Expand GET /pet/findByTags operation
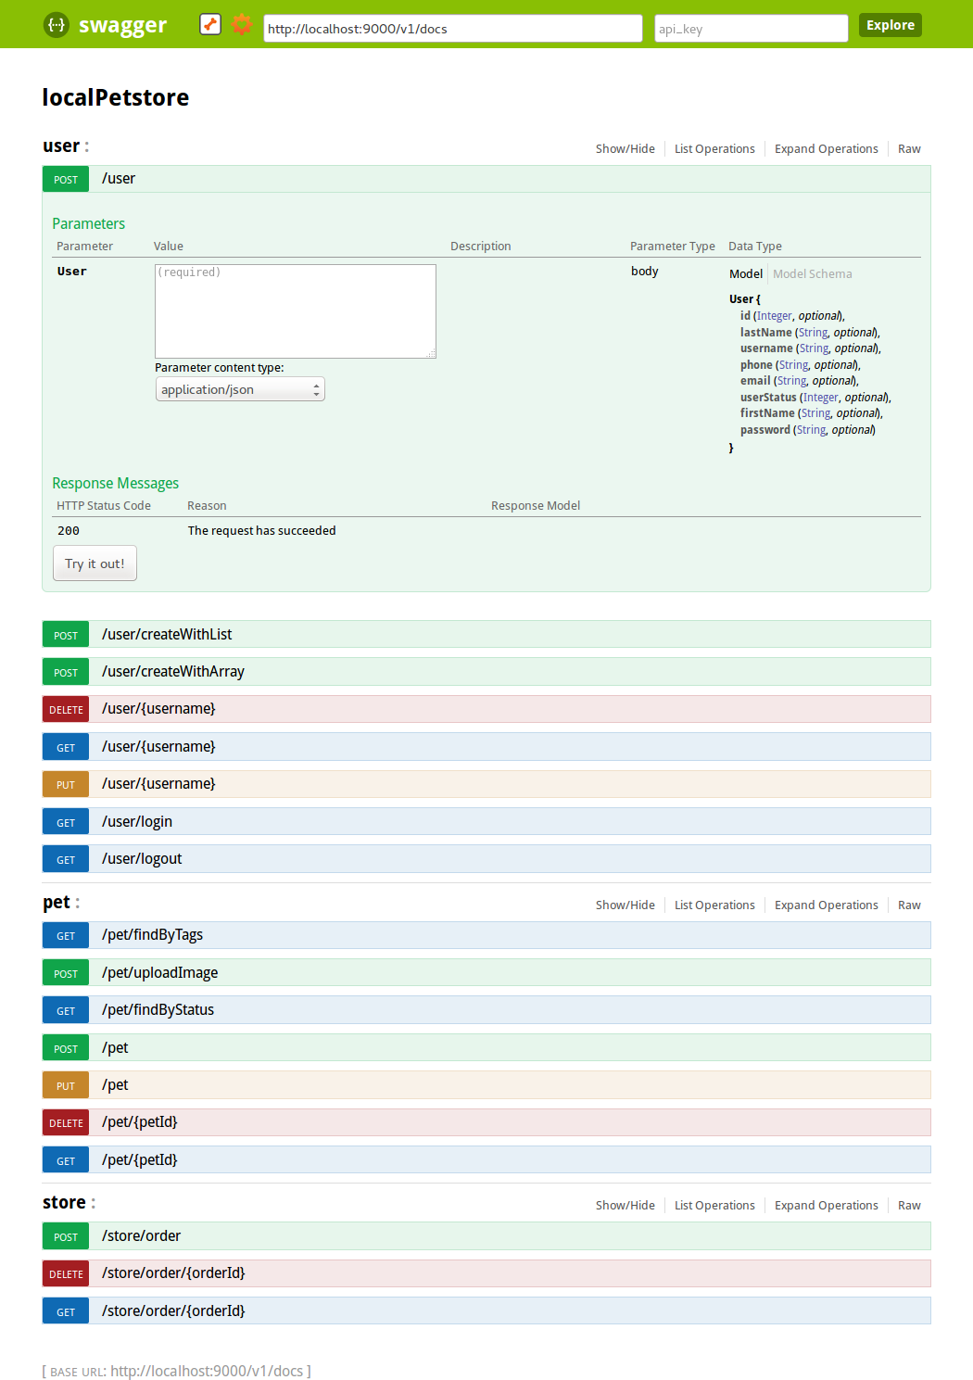Image resolution: width=973 pixels, height=1380 pixels. (486, 935)
